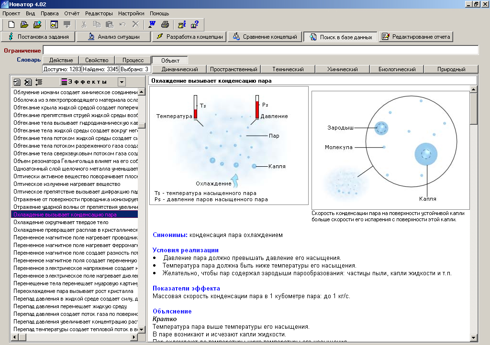This screenshot has height=345, width=490.
Task: Select the highlighted 'Охлаждение вызывает конденсацию пара' row
Action: tap(74, 215)
